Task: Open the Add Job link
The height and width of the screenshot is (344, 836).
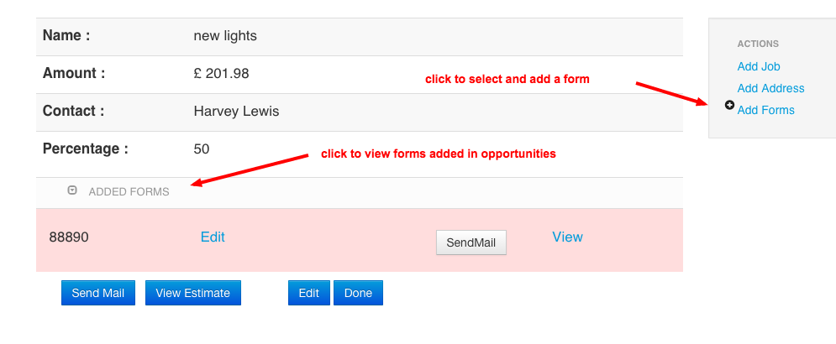Action: point(759,66)
